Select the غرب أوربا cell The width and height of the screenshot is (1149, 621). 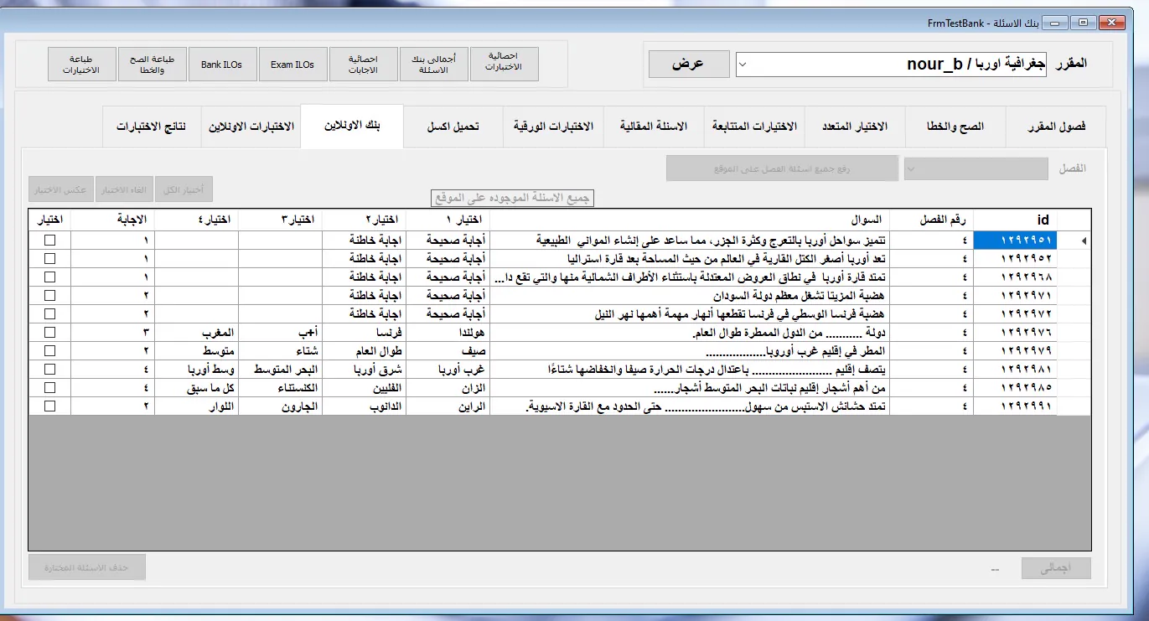(x=448, y=369)
